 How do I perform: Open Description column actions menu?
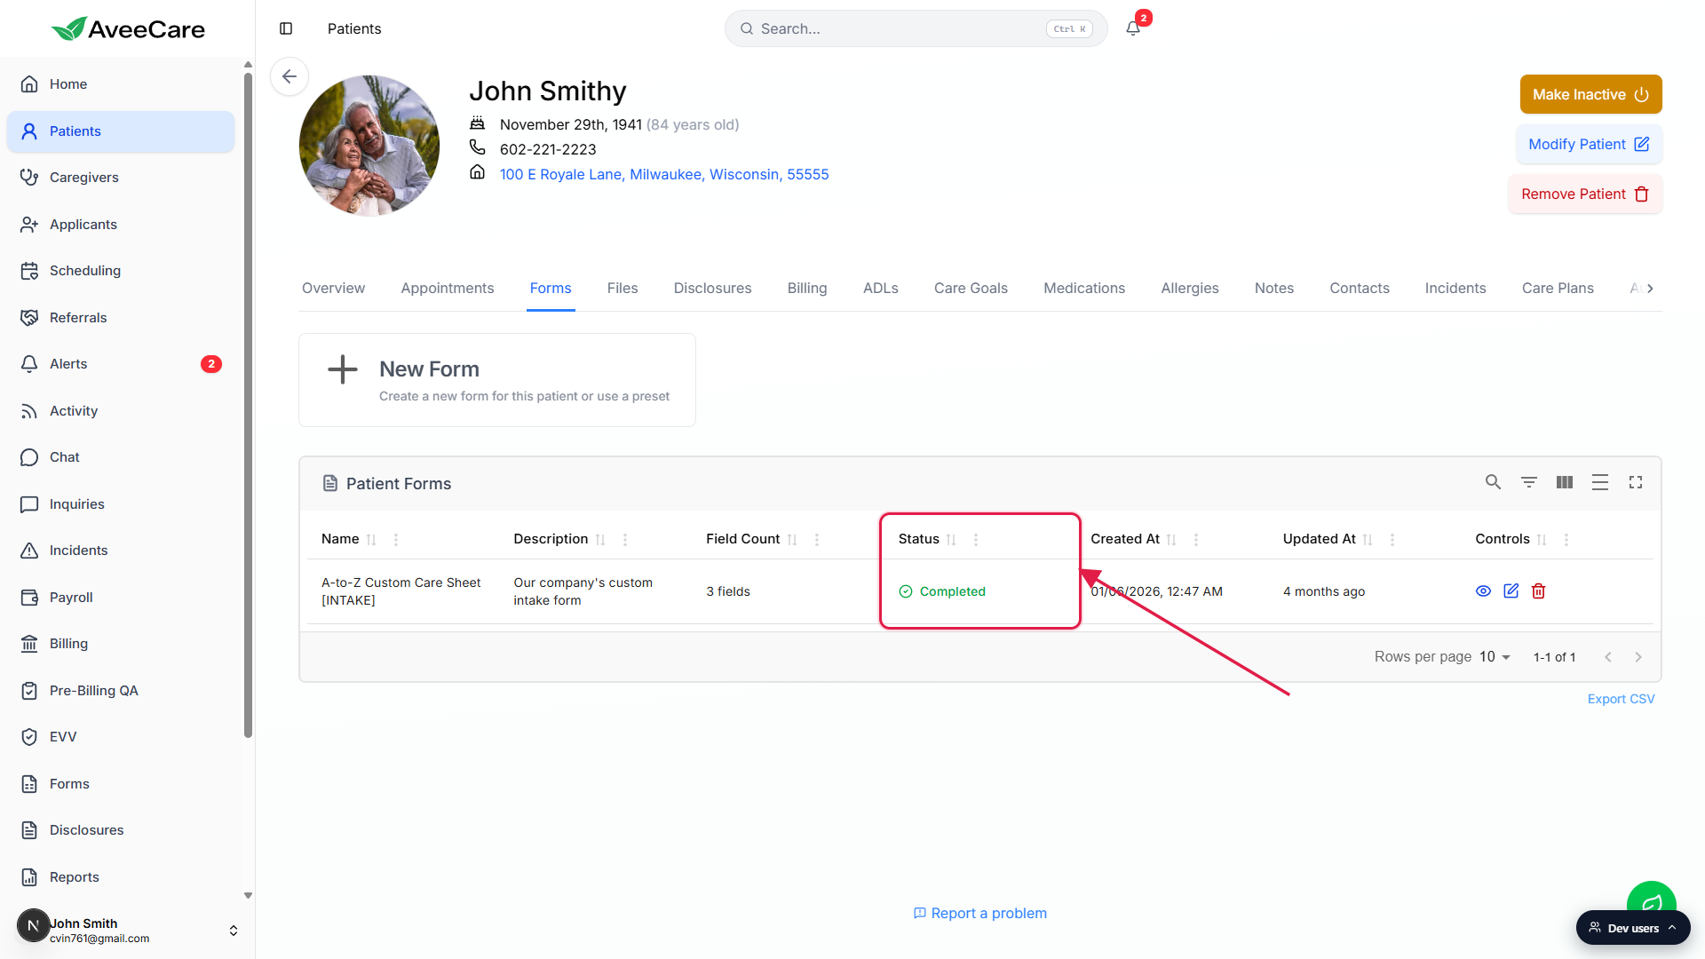click(x=625, y=540)
